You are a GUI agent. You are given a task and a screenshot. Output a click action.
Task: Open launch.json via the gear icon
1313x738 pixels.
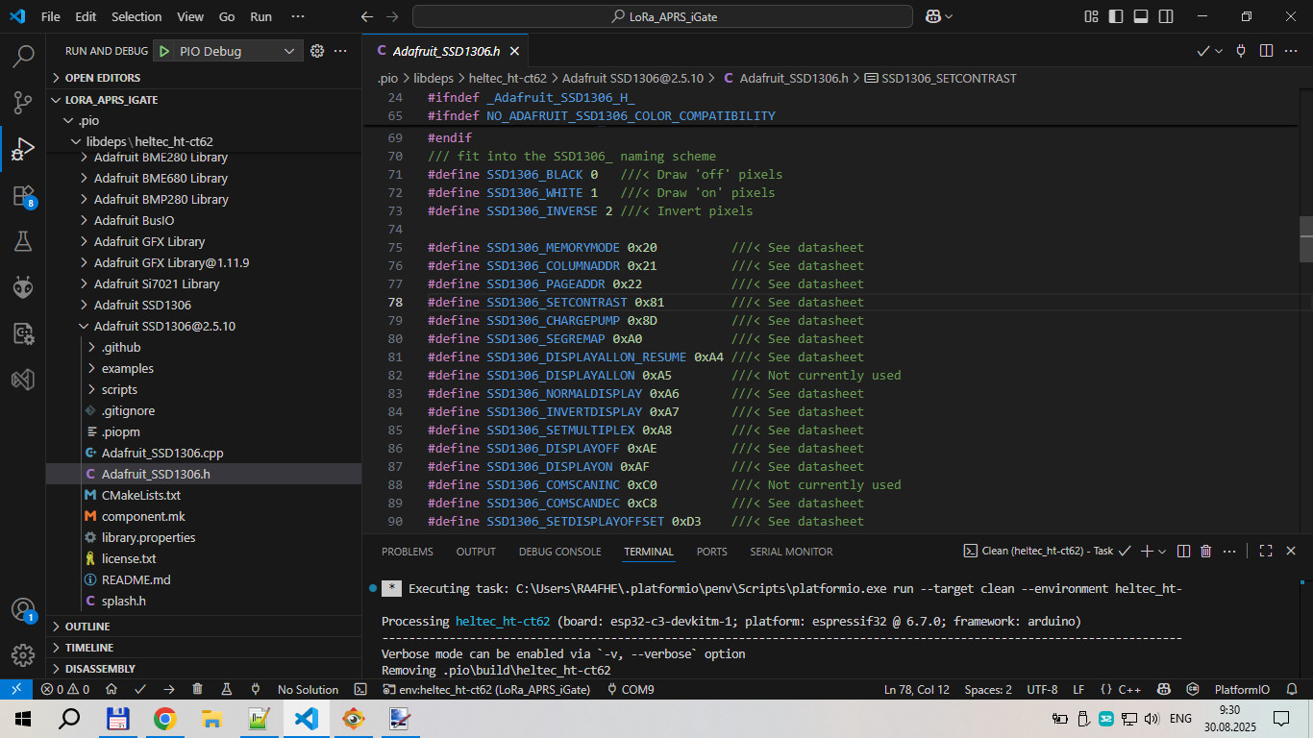pos(316,51)
